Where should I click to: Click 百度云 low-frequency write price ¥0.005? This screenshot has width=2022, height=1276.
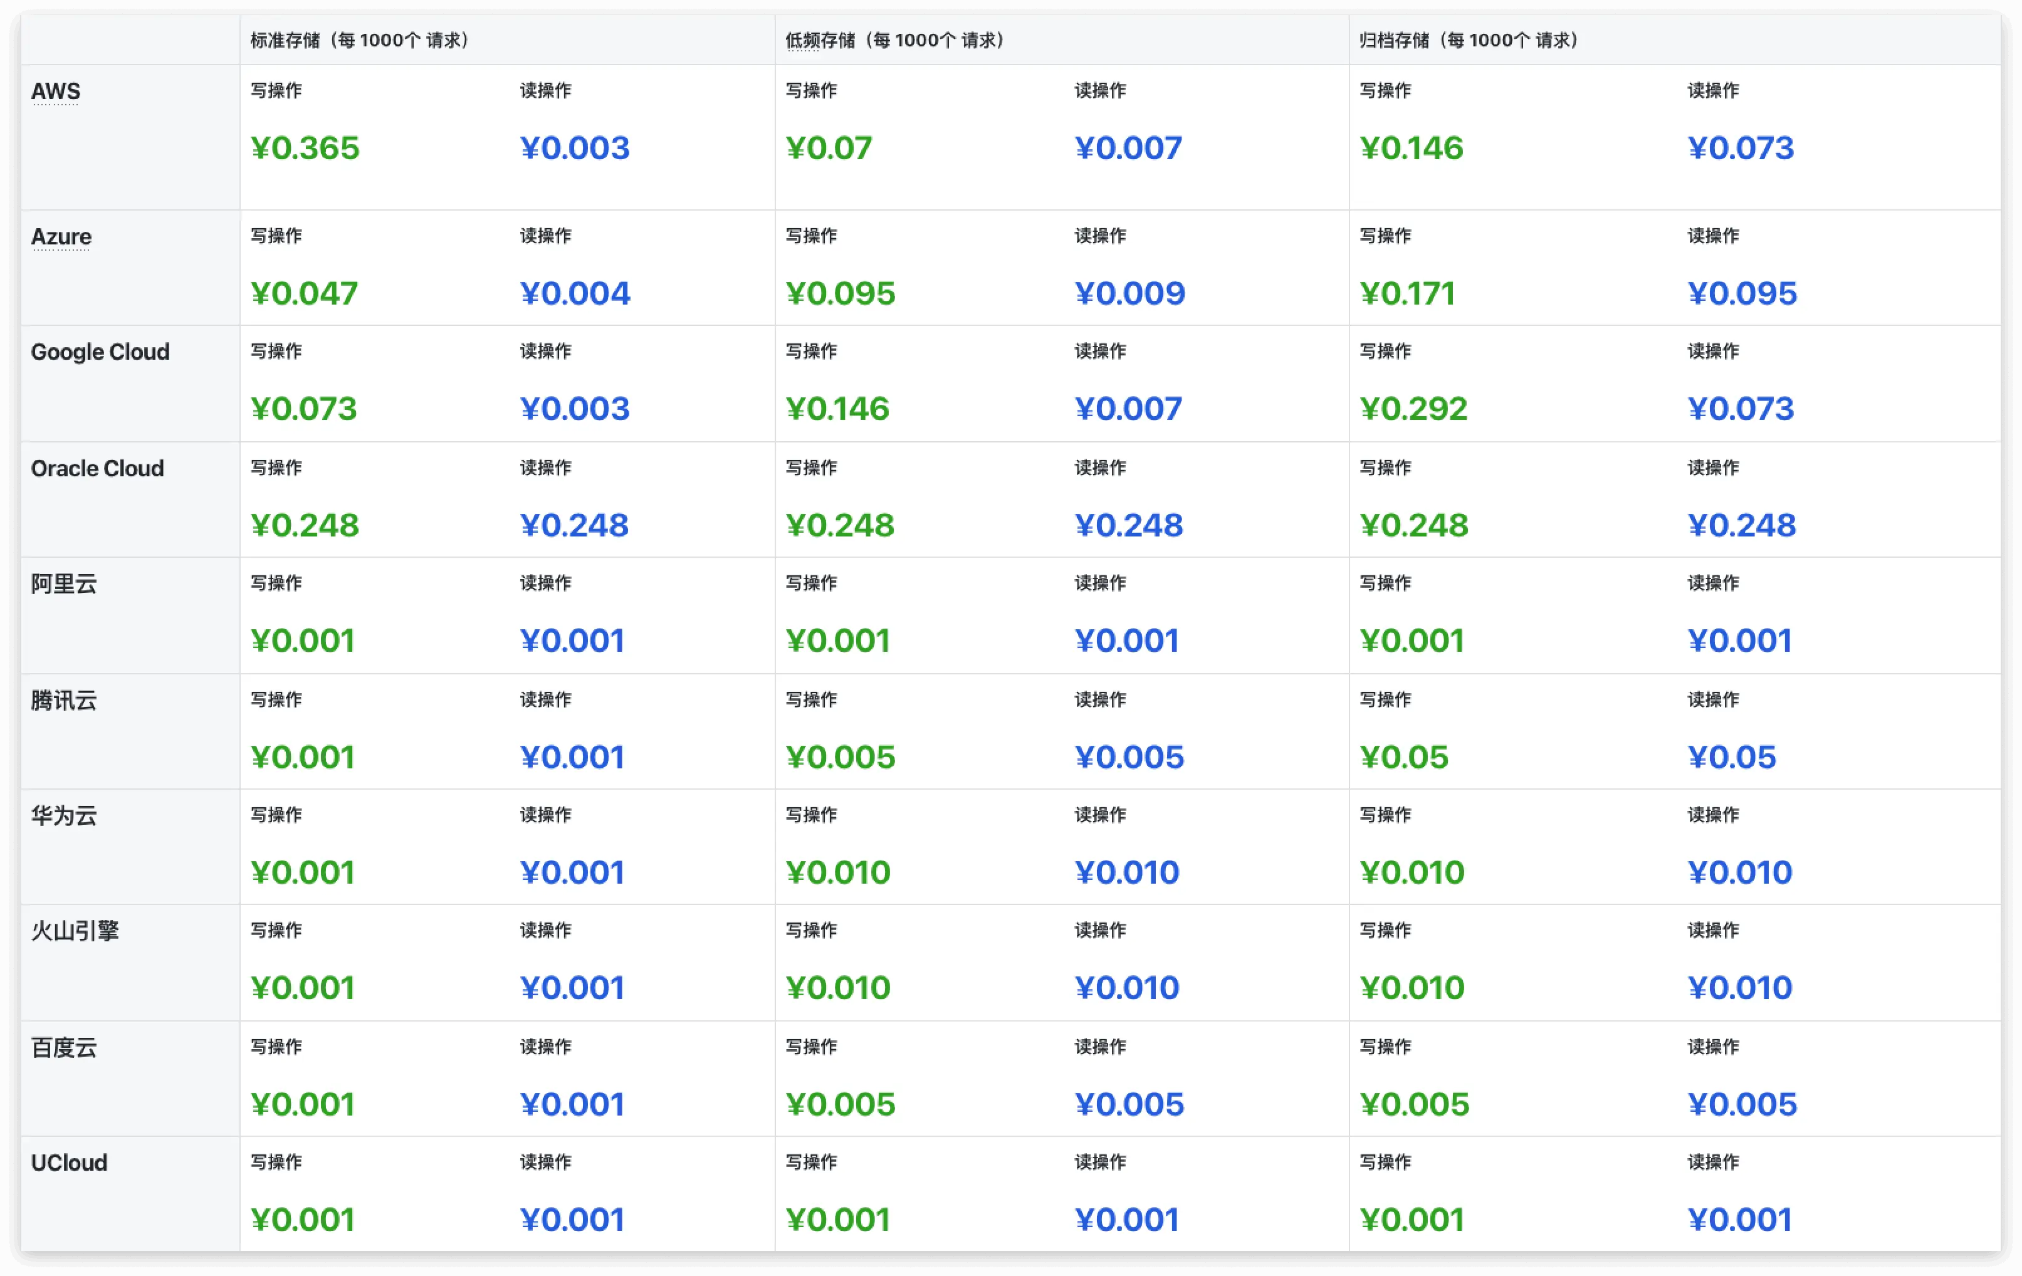841,1105
